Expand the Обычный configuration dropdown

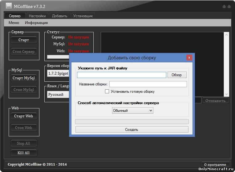pyautogui.click(x=133, y=111)
